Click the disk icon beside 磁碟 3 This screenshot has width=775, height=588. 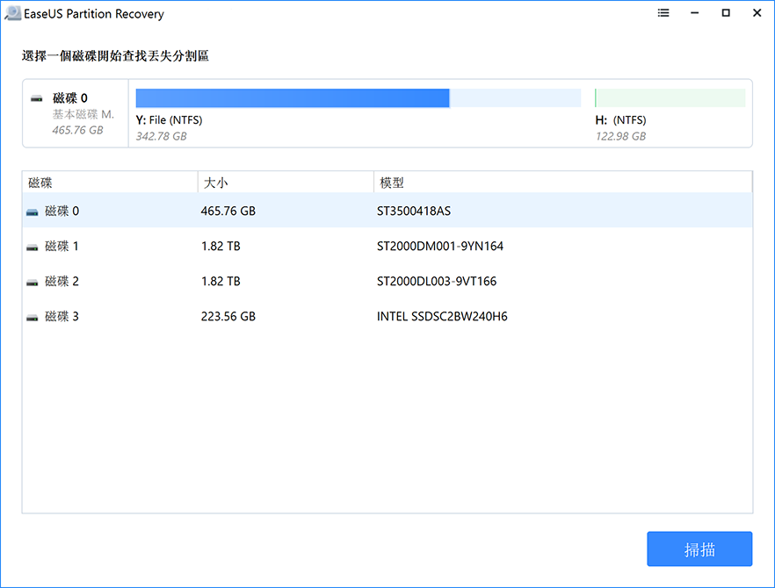(33, 317)
